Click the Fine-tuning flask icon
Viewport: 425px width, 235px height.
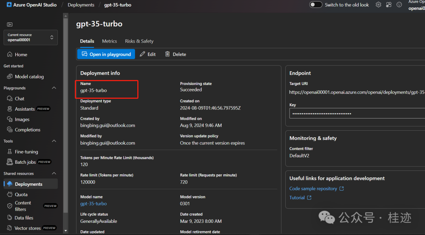[10, 152]
